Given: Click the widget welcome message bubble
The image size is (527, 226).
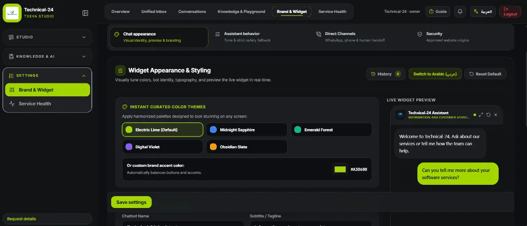Looking at the screenshot, I should click(x=440, y=144).
